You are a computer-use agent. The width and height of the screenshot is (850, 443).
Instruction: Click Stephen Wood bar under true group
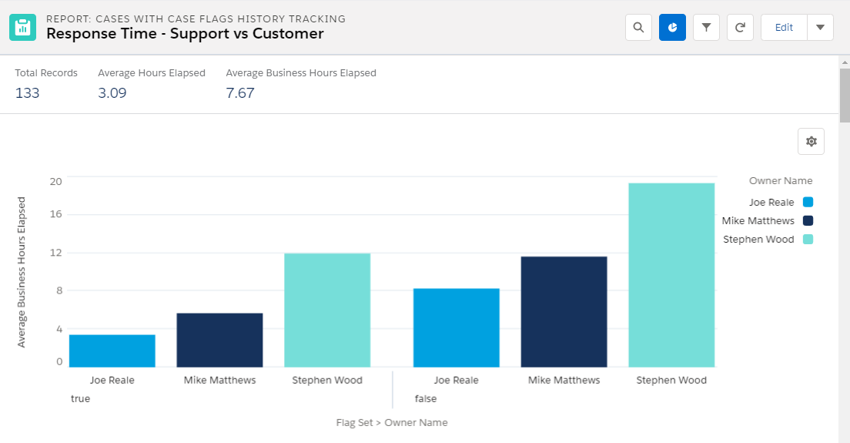point(327,310)
